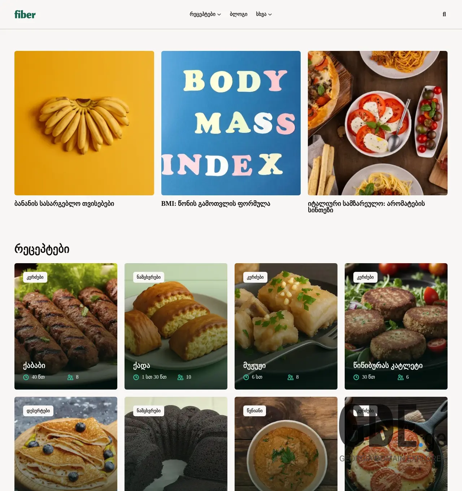Select დესერტები tag on crepes card

coord(38,411)
